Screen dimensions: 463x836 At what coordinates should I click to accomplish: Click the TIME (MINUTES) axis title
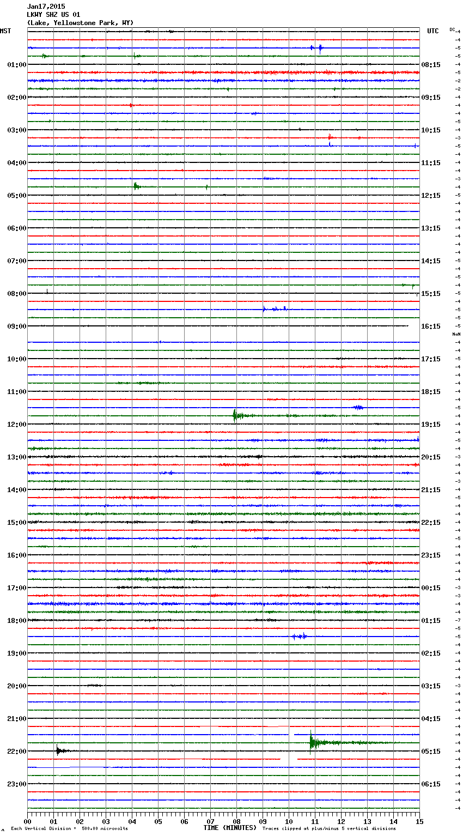point(230,828)
